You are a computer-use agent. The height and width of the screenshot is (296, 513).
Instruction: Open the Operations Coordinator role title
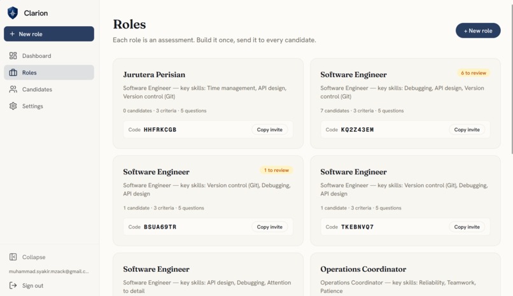(x=363, y=269)
